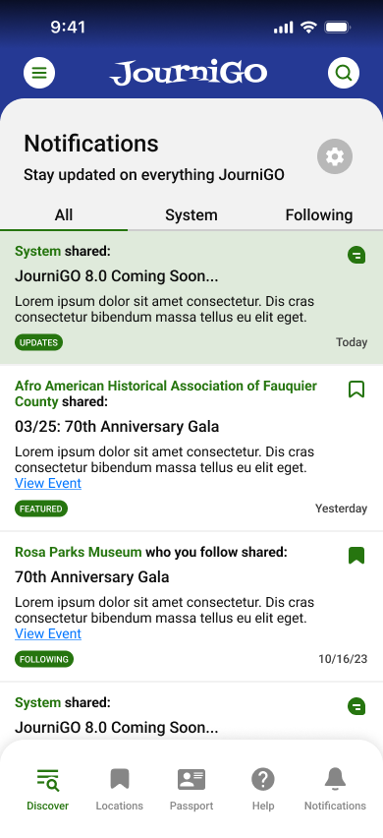The height and width of the screenshot is (838, 383).
Task: Open notification settings gear icon
Action: click(x=335, y=156)
